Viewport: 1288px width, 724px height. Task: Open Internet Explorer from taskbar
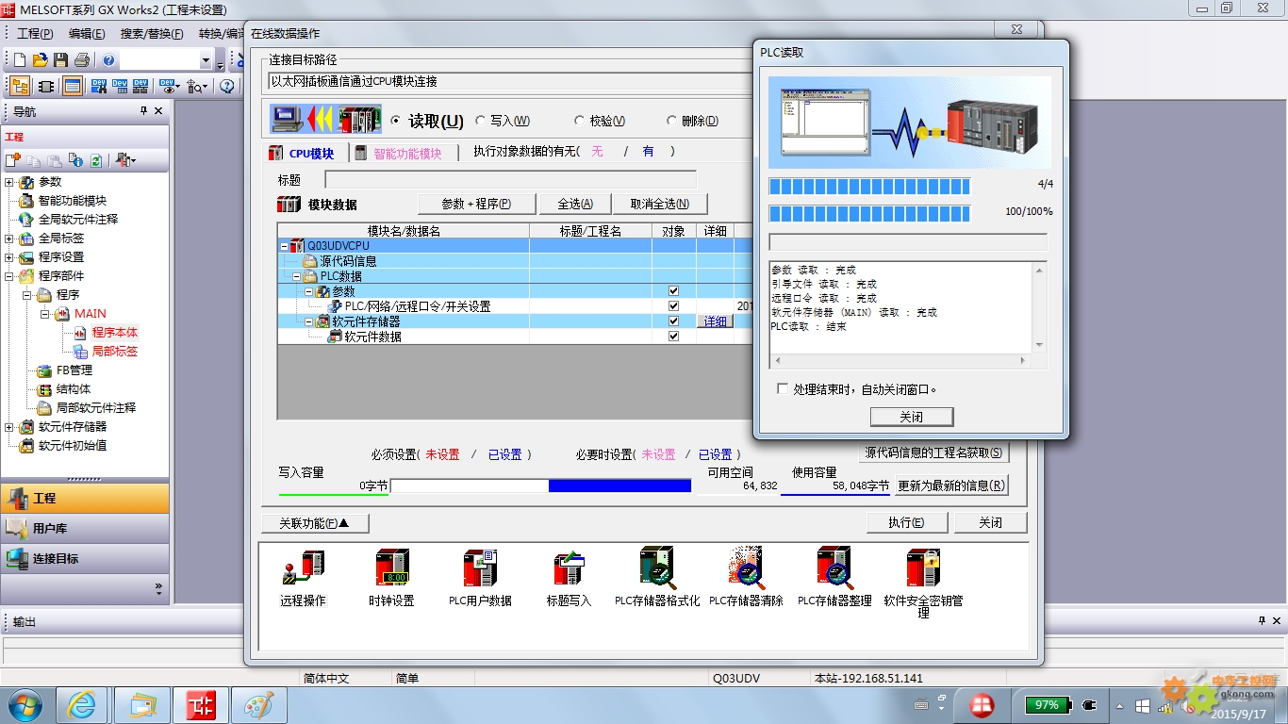(82, 704)
